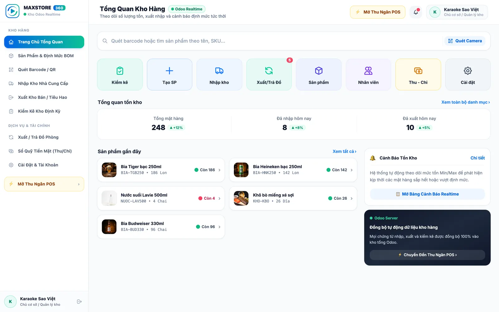499x312 pixels.
Task: Click the Tạo SP plus icon
Action: [x=169, y=71]
